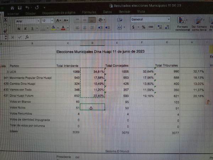Image resolution: width=213 pixels, height=160 pixels.
Task: Click the fx insert function button
Action: click(x=27, y=37)
